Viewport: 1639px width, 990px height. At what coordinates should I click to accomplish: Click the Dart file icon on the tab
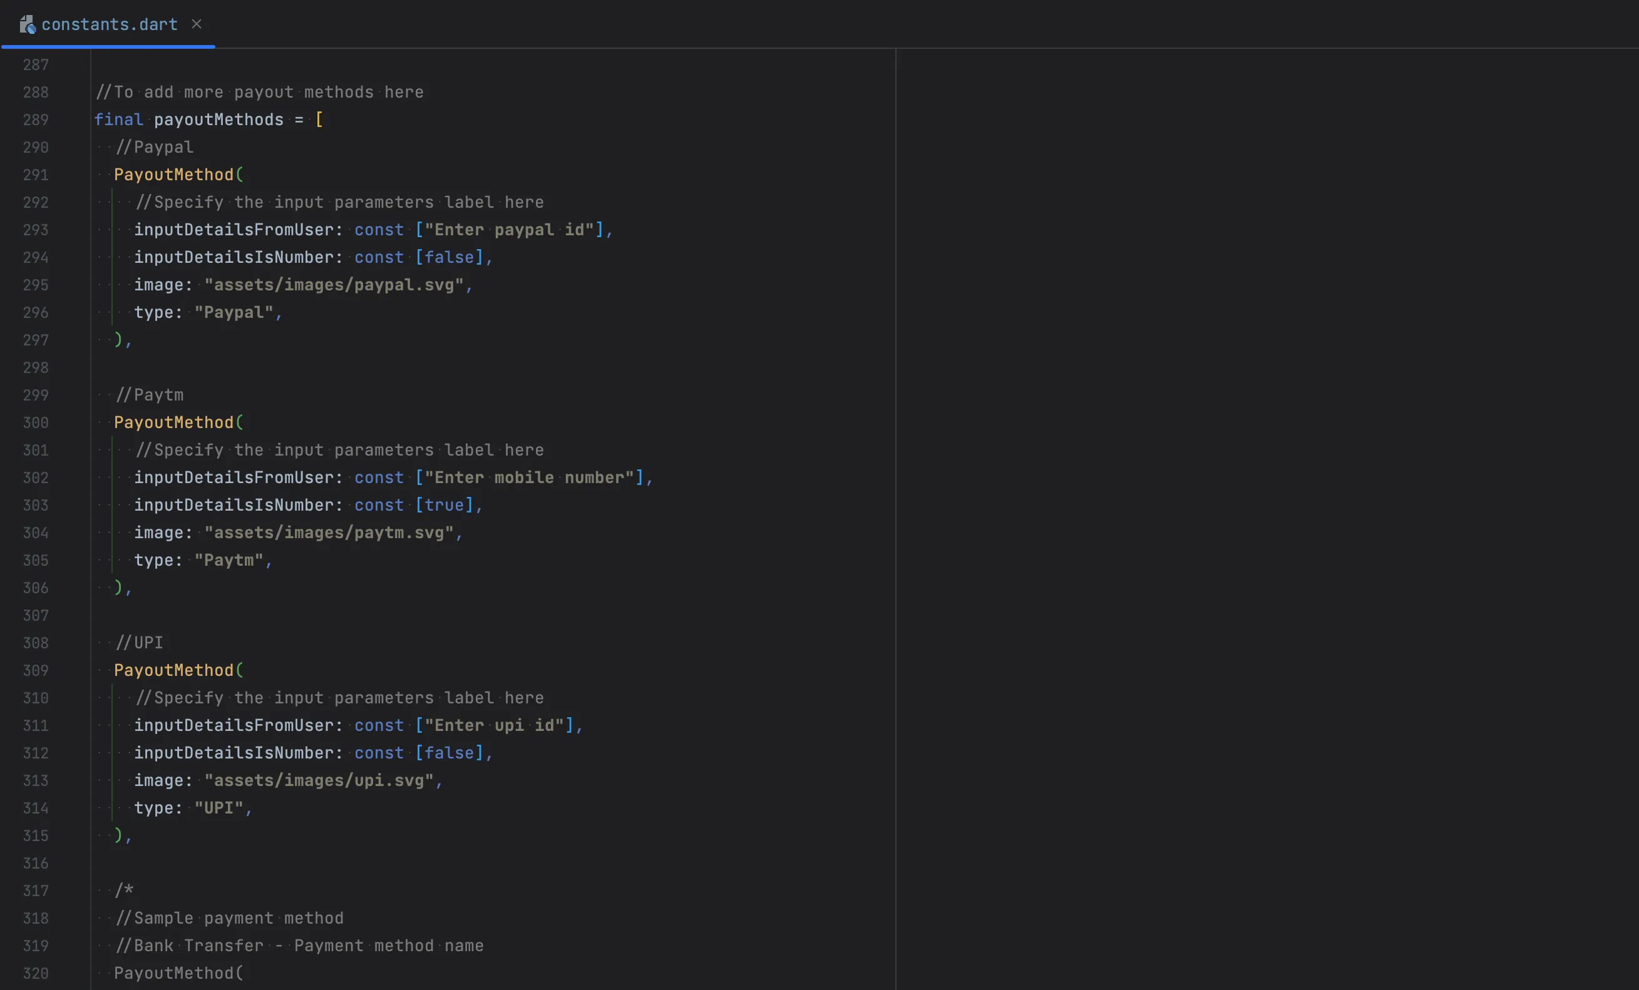click(x=28, y=24)
